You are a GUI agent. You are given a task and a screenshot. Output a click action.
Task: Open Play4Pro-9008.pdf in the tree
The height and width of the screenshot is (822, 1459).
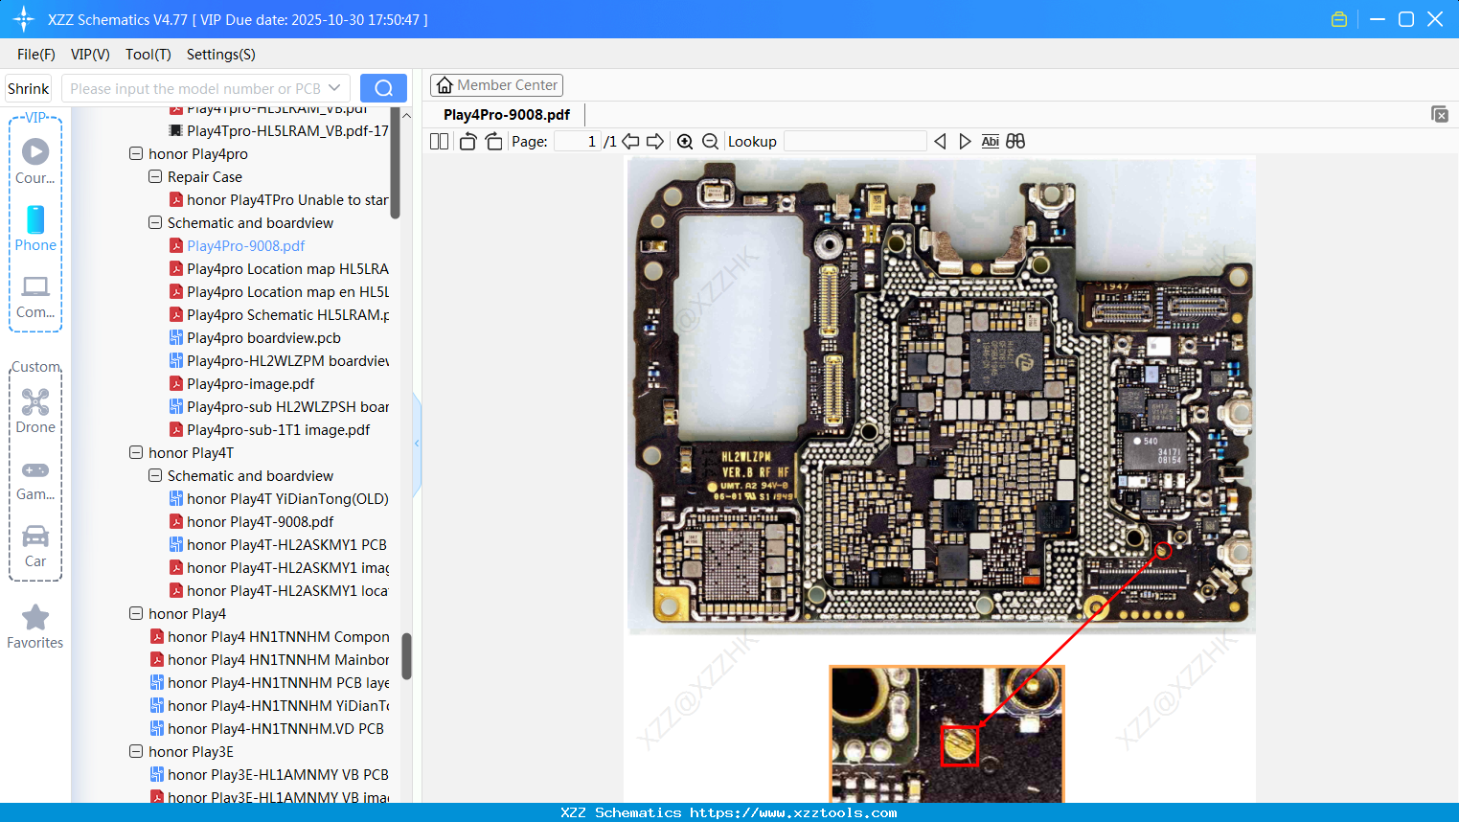point(245,246)
